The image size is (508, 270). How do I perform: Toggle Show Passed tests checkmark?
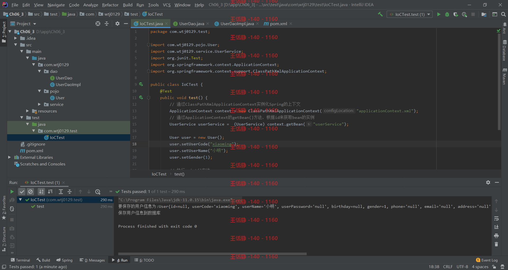[x=22, y=192]
